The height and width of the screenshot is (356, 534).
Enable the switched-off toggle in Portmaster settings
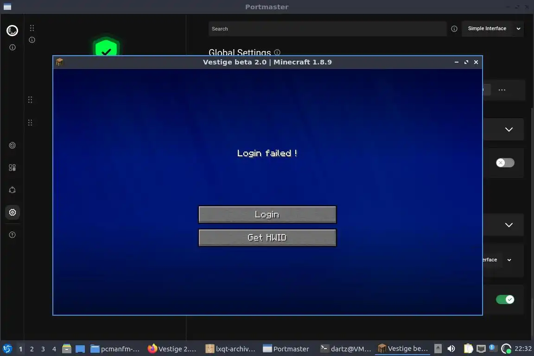tap(505, 163)
